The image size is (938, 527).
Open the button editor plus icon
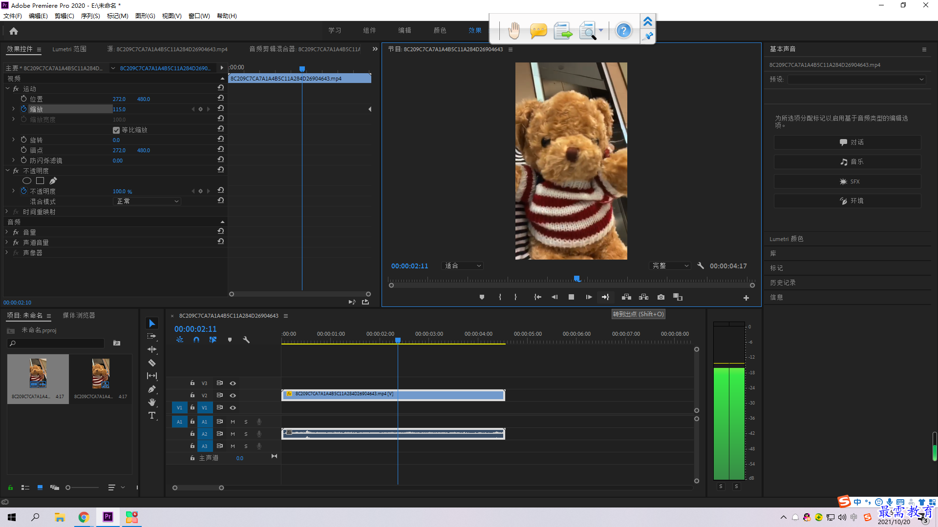746,298
